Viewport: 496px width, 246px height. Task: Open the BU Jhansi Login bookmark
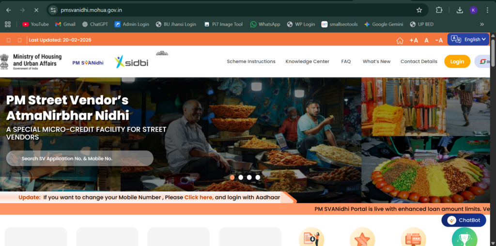[x=176, y=24]
